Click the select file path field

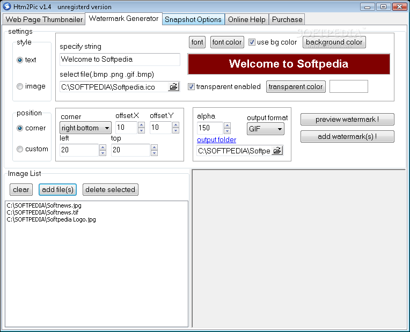click(114, 87)
